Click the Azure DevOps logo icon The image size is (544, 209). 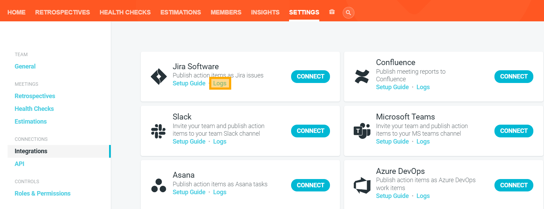coord(362,185)
